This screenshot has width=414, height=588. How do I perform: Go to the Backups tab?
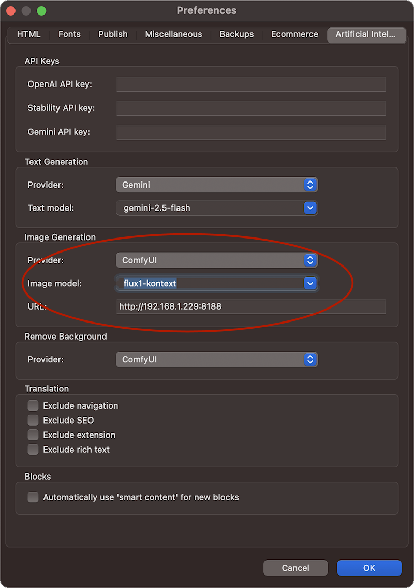236,34
